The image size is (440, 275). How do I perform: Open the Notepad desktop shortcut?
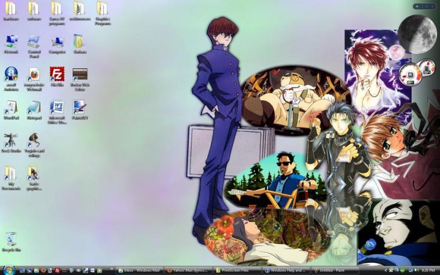(34, 110)
